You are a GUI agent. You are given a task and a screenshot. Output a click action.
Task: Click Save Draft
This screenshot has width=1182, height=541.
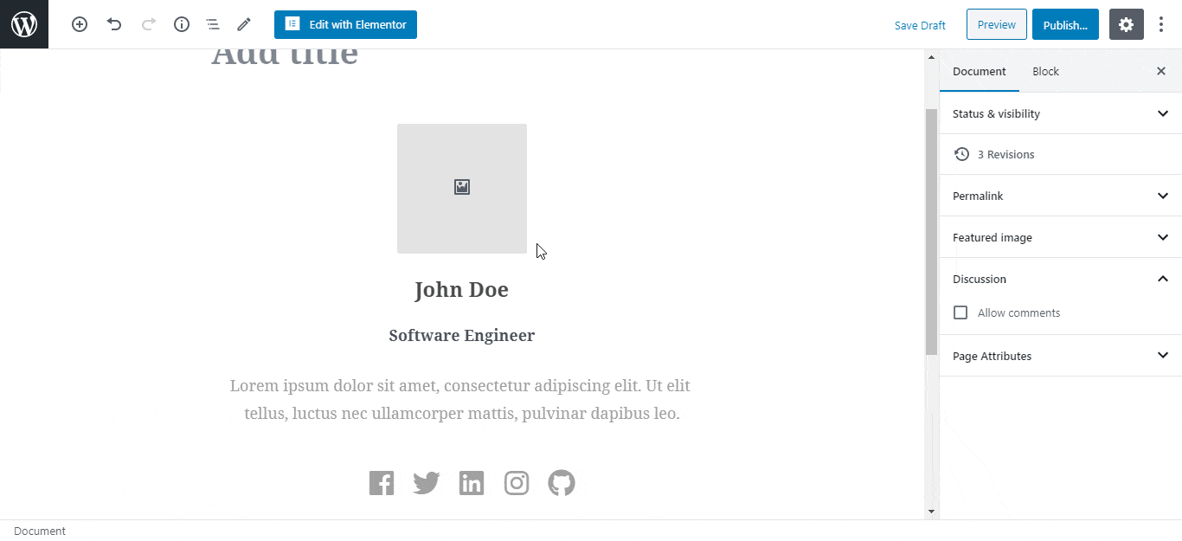[x=920, y=25]
